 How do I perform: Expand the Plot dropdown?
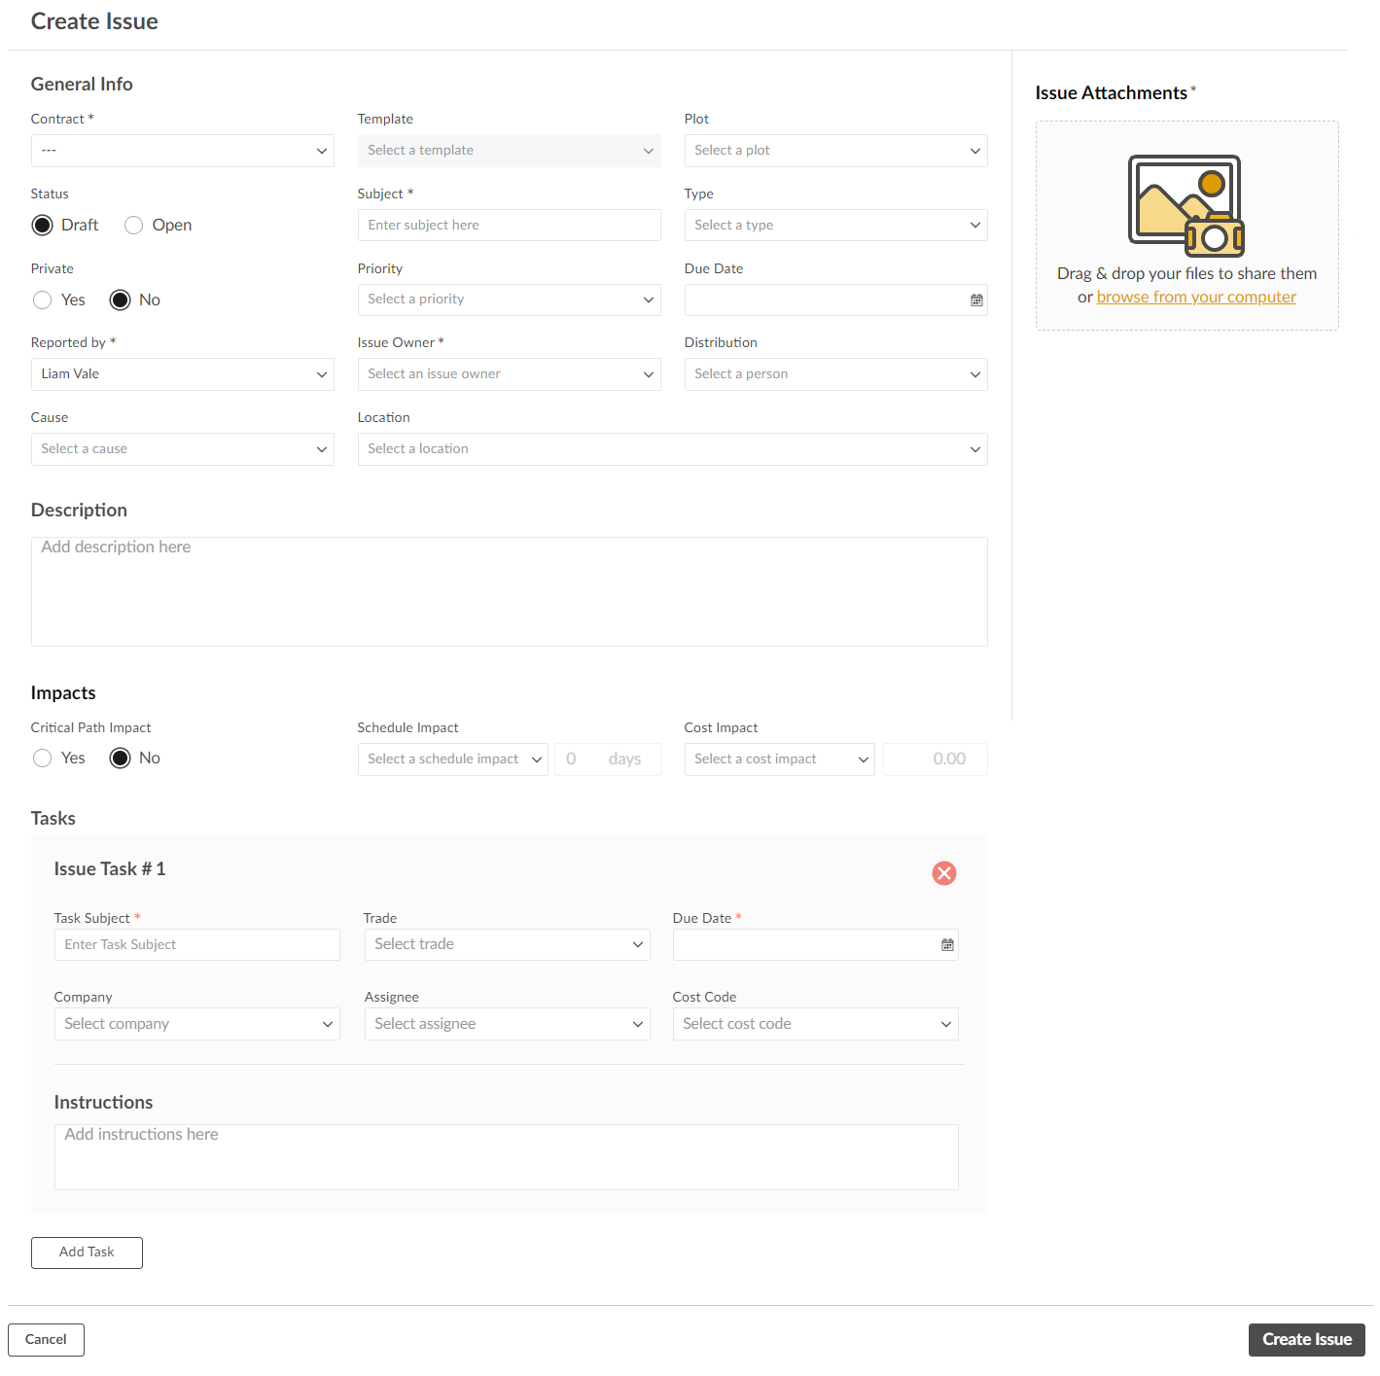(836, 151)
